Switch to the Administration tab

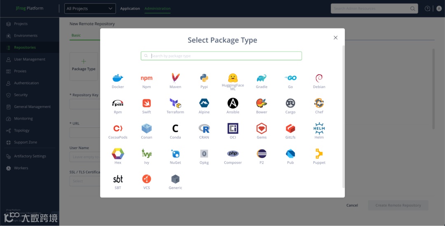(157, 9)
